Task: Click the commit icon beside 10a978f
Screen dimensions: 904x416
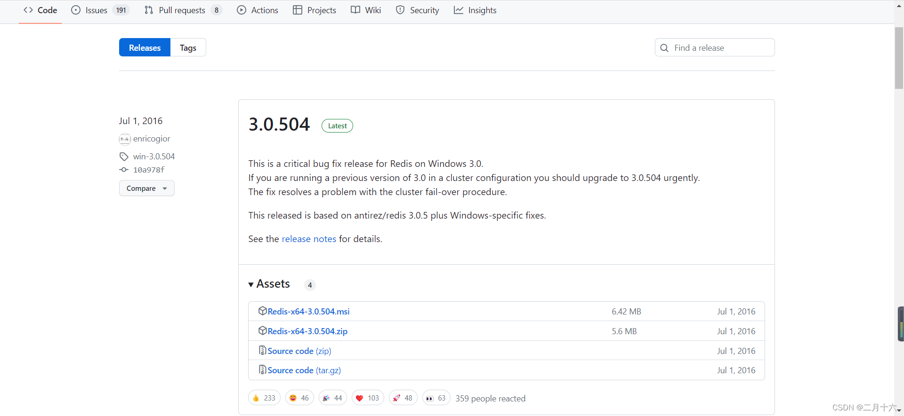Action: pyautogui.click(x=124, y=170)
